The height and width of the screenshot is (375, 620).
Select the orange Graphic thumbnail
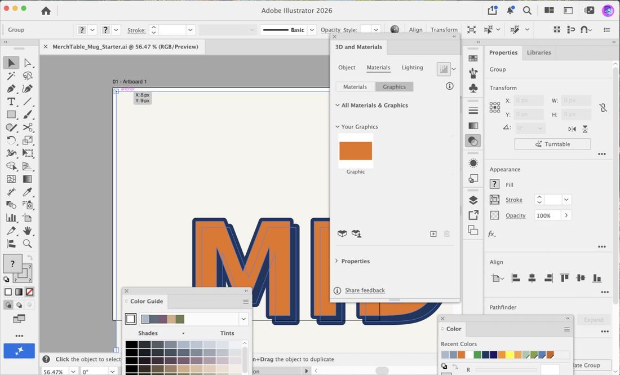[x=356, y=151]
